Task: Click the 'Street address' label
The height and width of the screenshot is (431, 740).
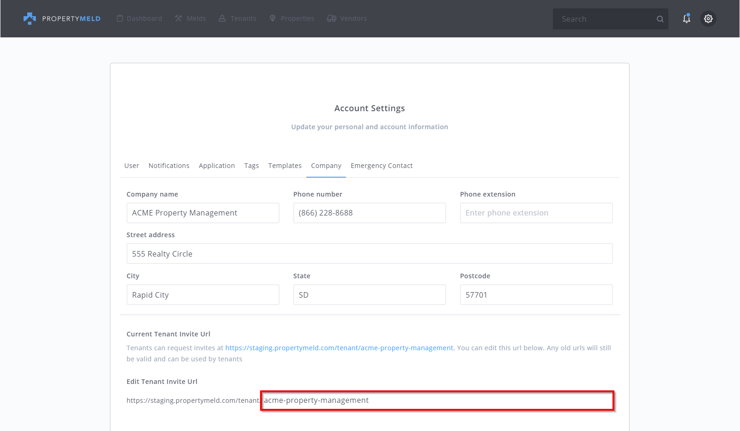Action: [151, 235]
